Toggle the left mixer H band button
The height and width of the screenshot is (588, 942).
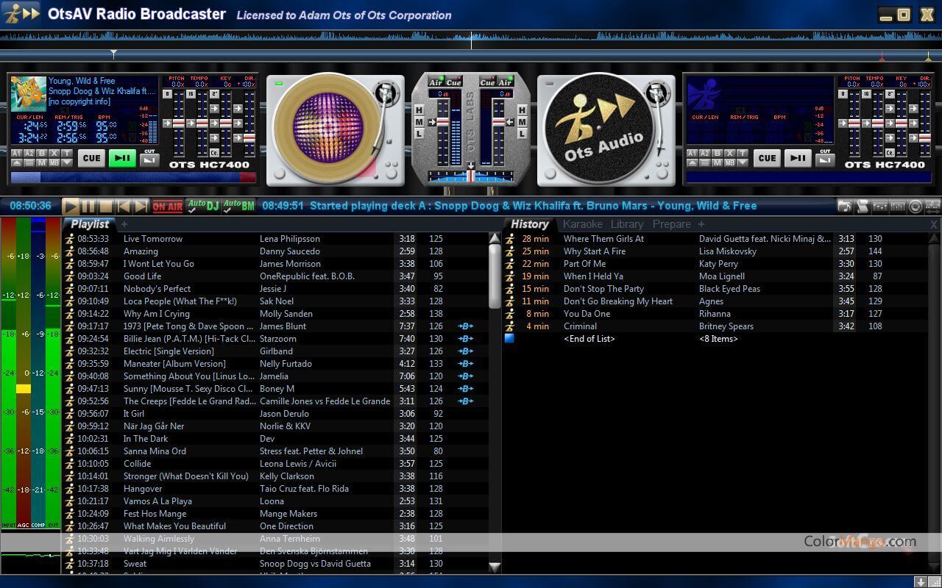[419, 110]
